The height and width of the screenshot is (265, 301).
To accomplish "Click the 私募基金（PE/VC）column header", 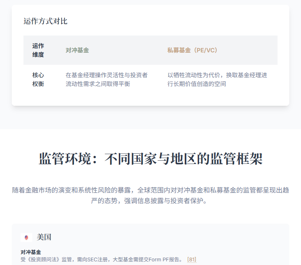I will point(194,50).
